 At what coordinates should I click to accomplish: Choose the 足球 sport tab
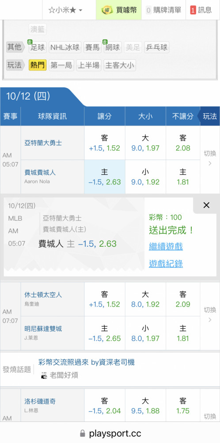coord(37,47)
